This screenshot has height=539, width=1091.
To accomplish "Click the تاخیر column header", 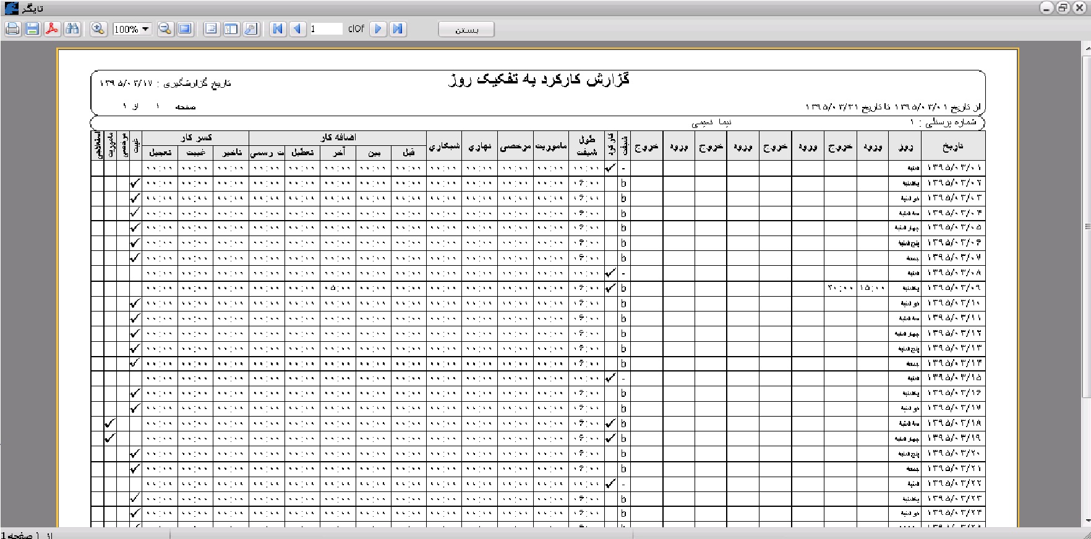I will click(x=231, y=153).
